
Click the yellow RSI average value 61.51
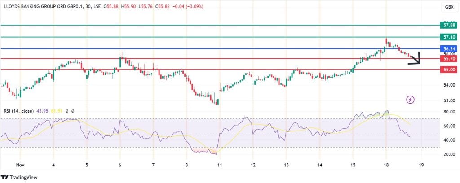[x=57, y=111]
